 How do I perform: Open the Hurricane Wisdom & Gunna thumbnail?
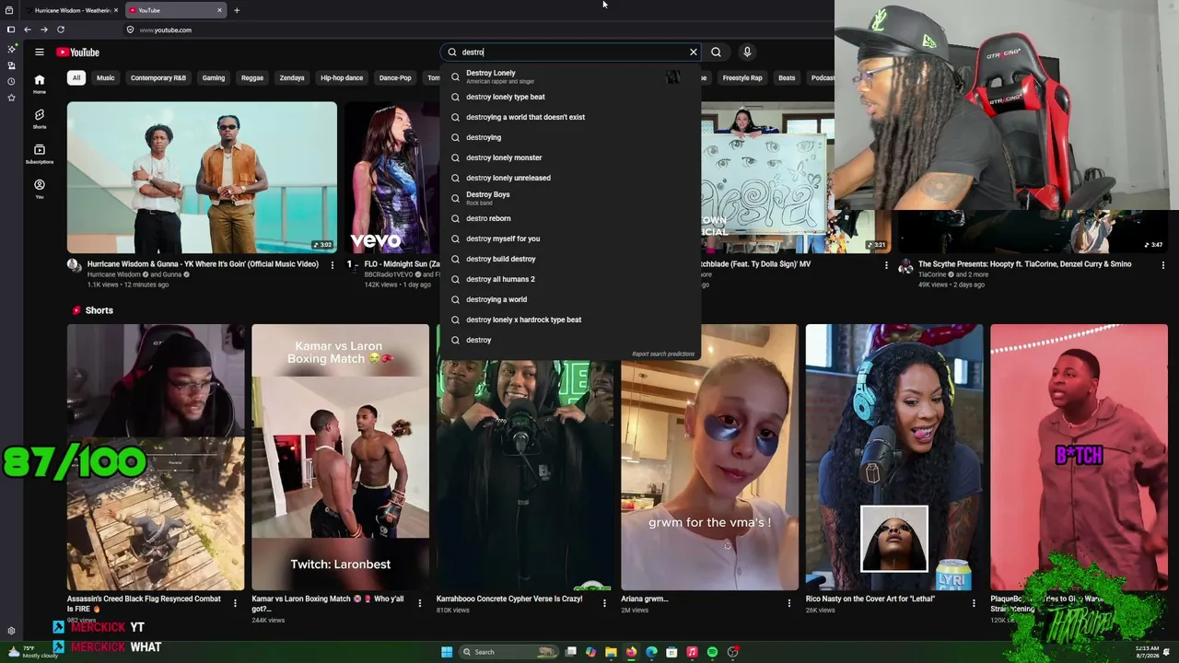click(x=202, y=177)
